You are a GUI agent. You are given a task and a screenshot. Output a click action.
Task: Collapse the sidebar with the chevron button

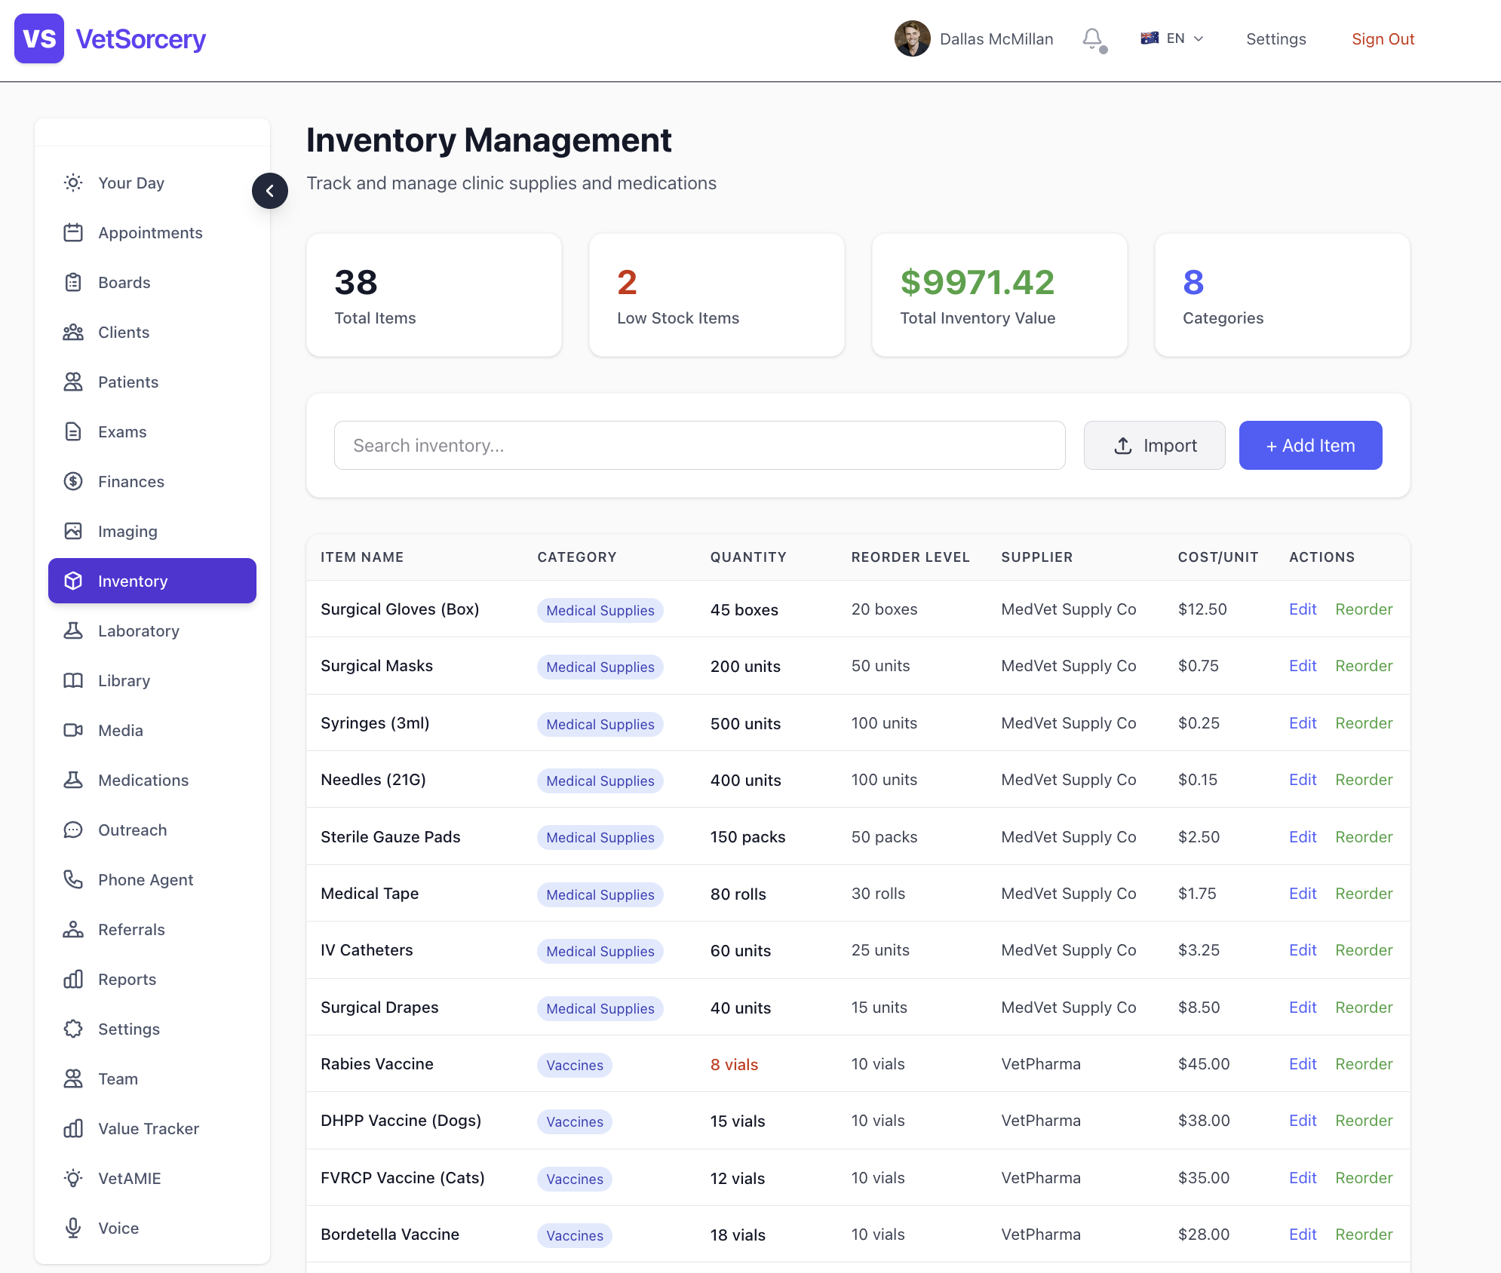tap(269, 191)
